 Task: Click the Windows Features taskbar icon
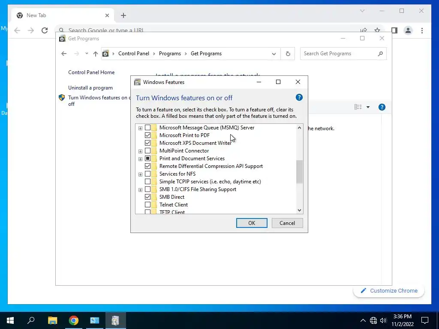pos(116,320)
